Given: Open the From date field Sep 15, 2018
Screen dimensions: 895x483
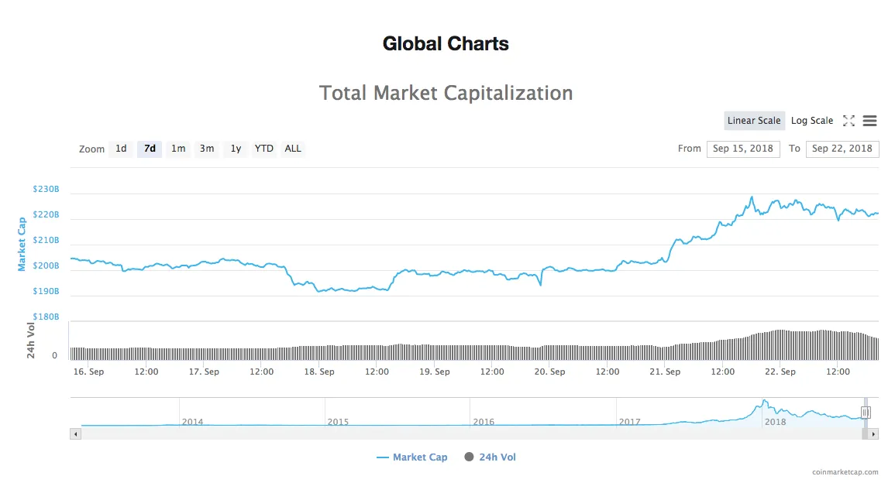Looking at the screenshot, I should [x=743, y=149].
